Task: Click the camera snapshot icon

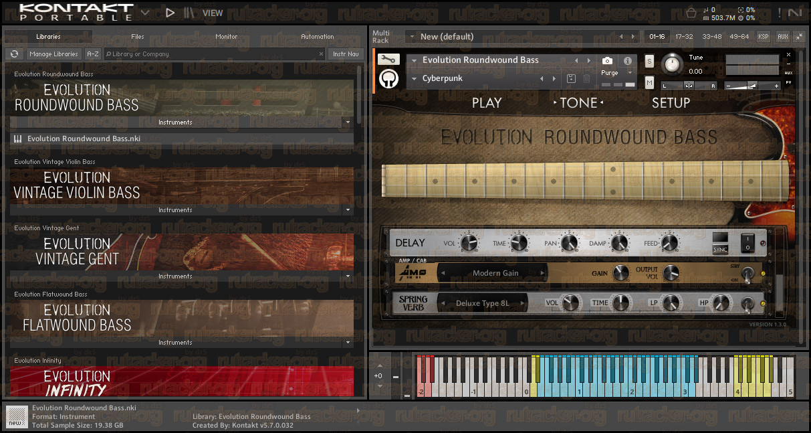Action: click(x=607, y=61)
